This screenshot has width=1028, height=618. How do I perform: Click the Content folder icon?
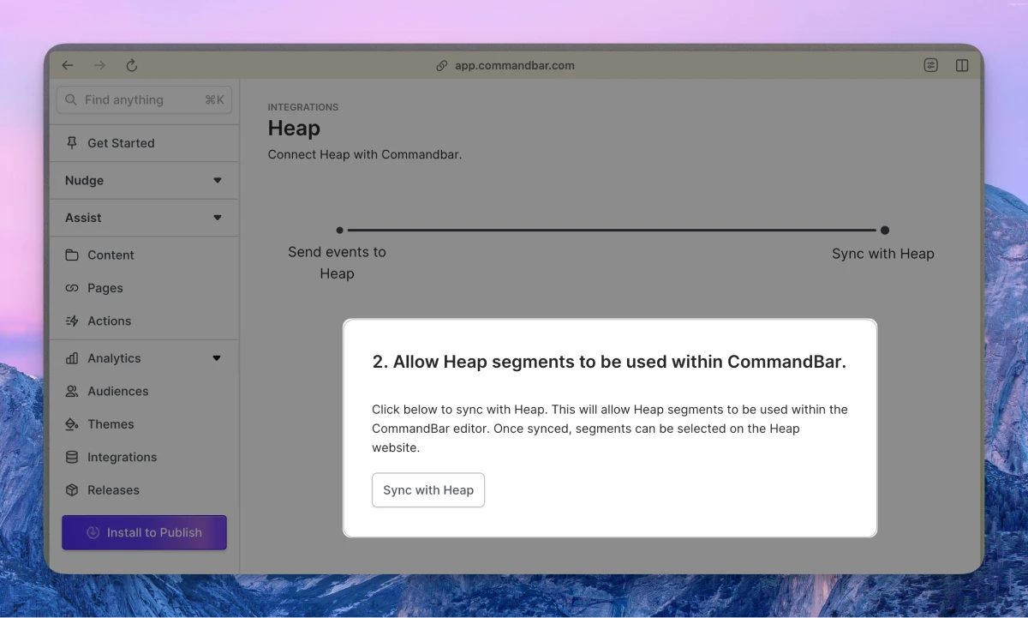click(72, 255)
